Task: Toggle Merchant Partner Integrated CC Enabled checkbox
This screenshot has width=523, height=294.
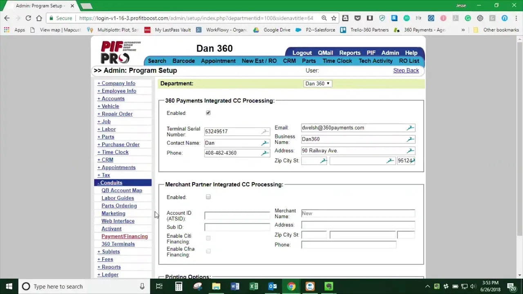Action: [x=208, y=197]
